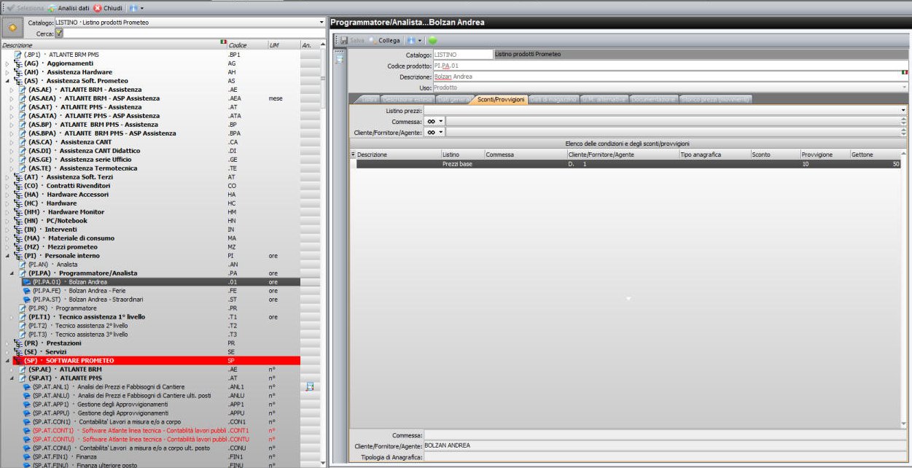Open the Listino prezzi dropdown
This screenshot has height=468, width=912.
(903, 110)
